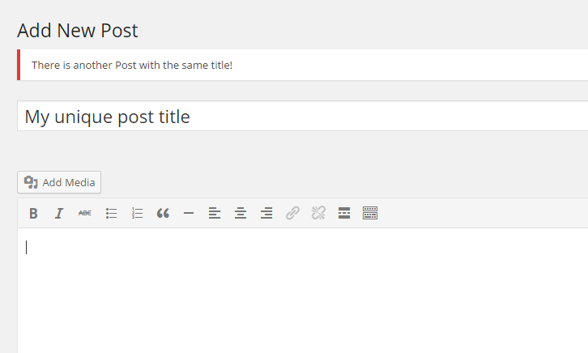
Task: Insert or edit link
Action: tap(292, 213)
